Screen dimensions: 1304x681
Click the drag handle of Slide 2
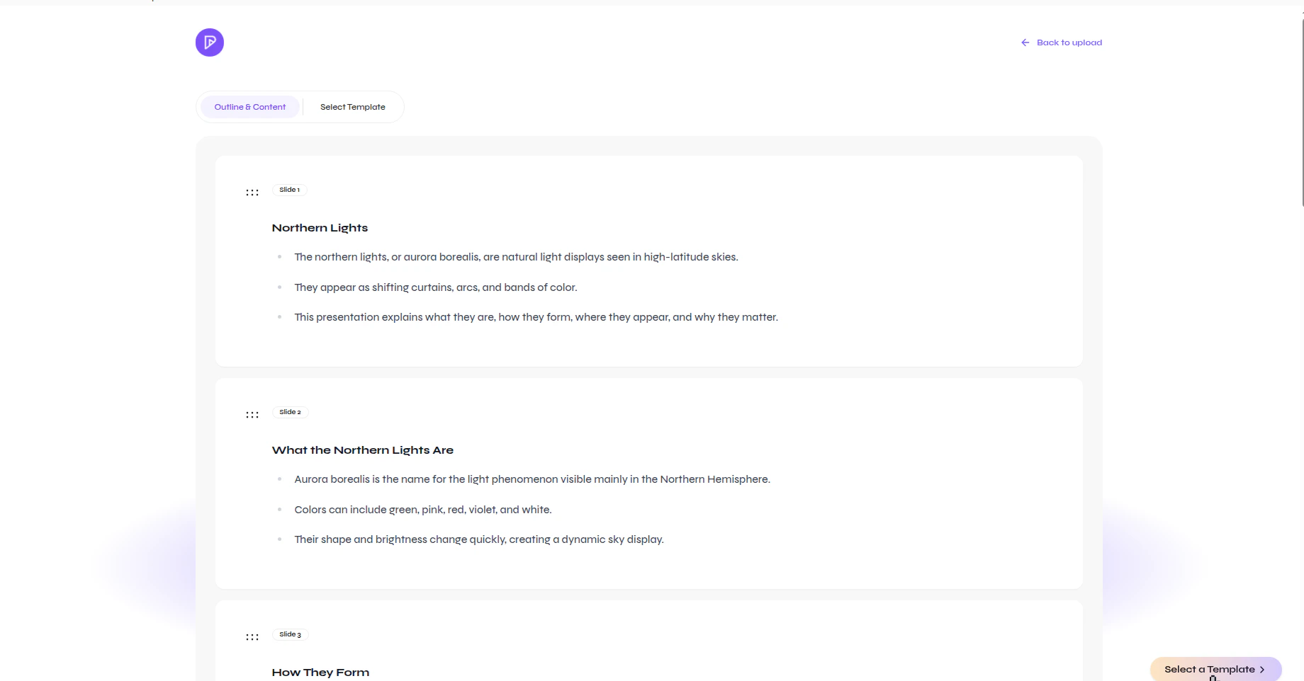click(252, 414)
